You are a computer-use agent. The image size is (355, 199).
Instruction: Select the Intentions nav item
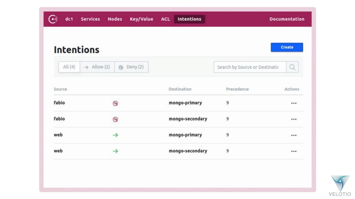point(189,19)
